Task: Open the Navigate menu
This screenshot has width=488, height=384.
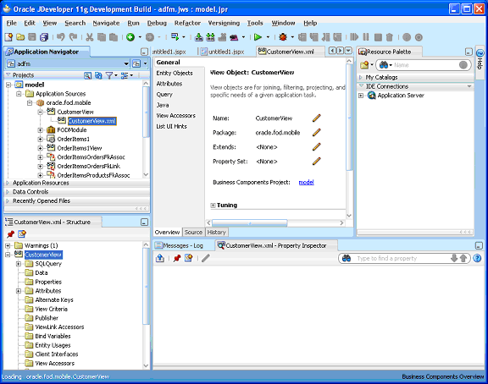Action: [106, 23]
